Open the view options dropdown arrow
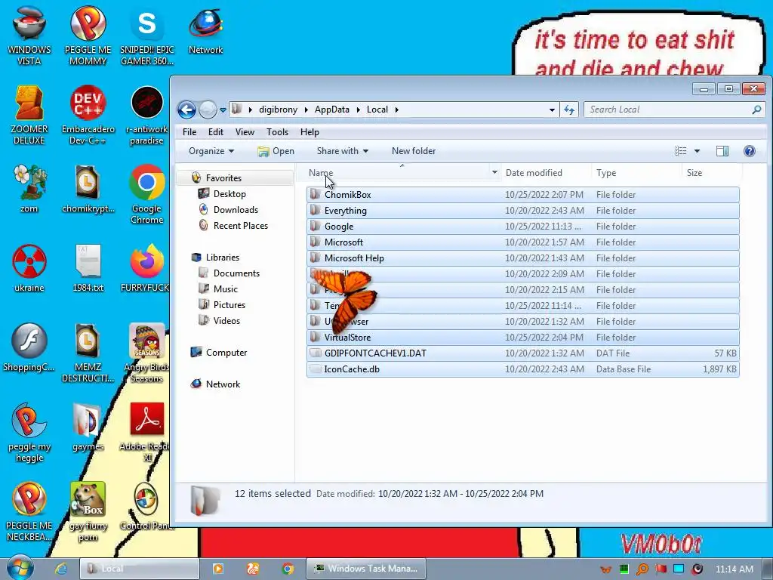Image resolution: width=773 pixels, height=580 pixels. 697,151
